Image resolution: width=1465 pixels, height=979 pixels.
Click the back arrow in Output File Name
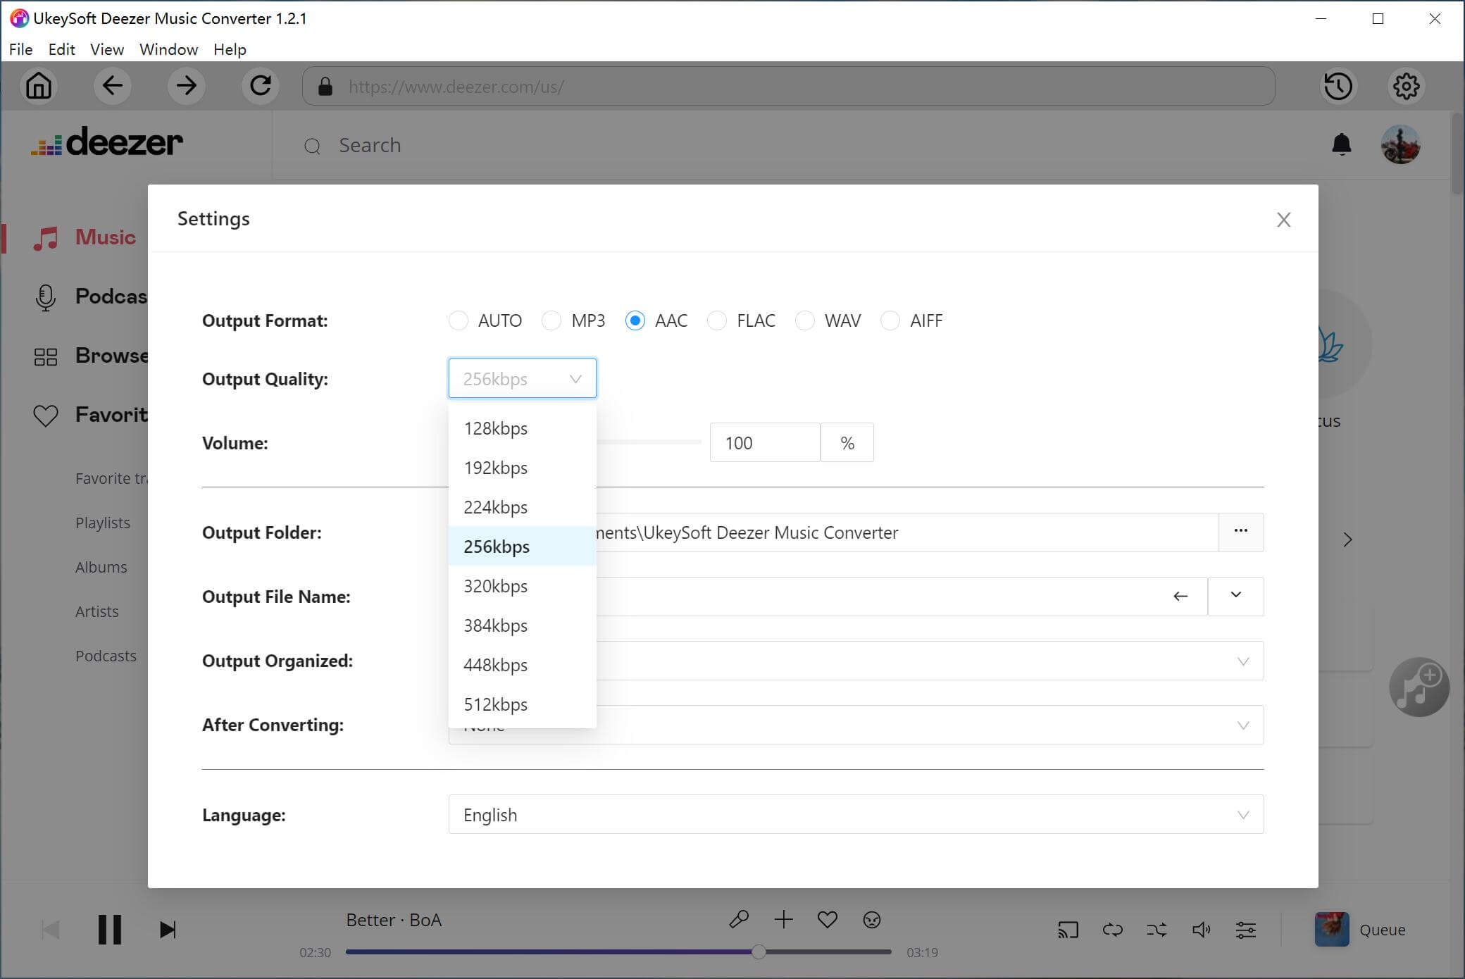(1180, 597)
